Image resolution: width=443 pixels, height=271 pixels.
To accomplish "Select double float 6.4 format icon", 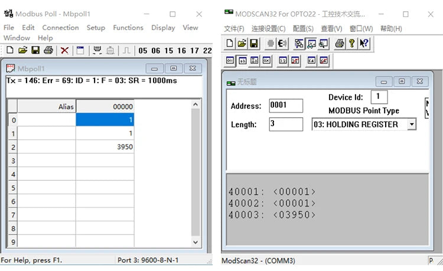I will [311, 60].
